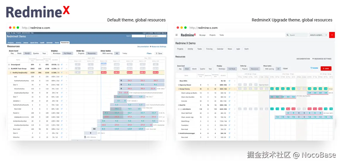This screenshot has height=164, width=341.
Task: Focus the Search field in Default theme
Action: 138,36
